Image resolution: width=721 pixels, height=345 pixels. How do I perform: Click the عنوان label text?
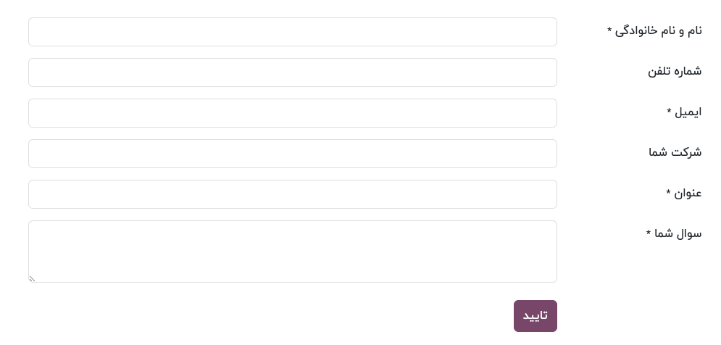pyautogui.click(x=688, y=193)
